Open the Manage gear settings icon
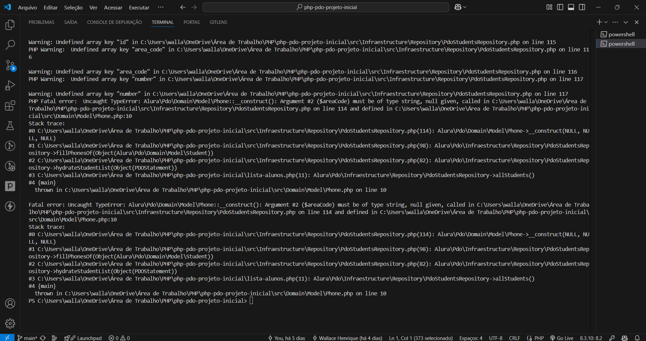Viewport: 646px width, 341px height. [x=10, y=324]
